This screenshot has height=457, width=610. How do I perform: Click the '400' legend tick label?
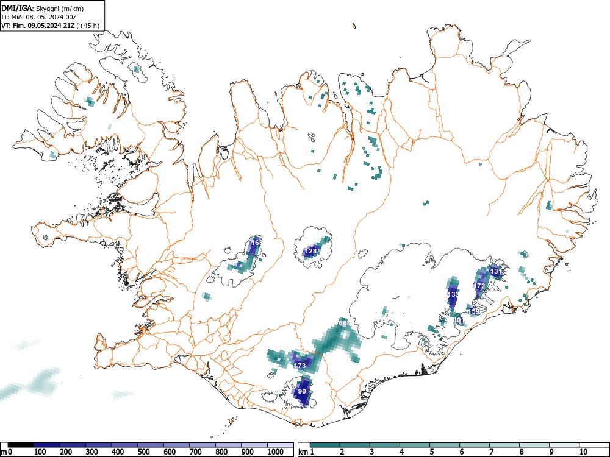tap(118, 452)
